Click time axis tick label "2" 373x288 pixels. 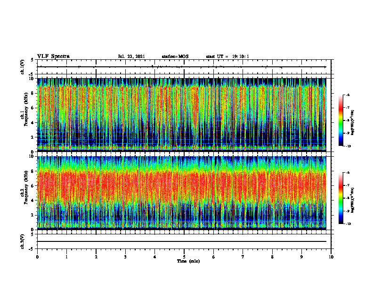[96, 257]
